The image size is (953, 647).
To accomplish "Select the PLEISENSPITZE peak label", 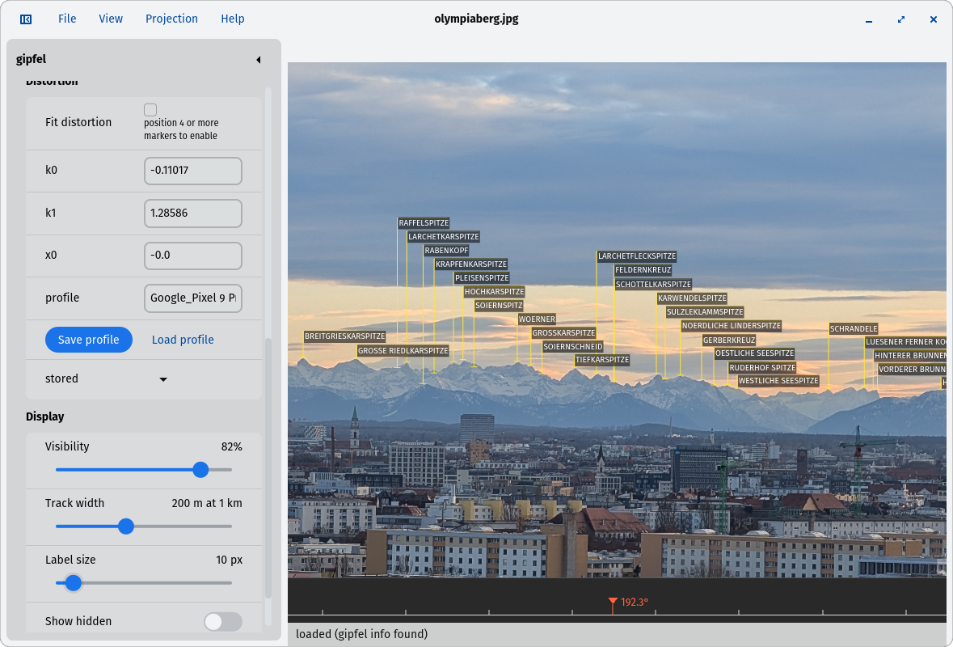I will click(x=482, y=278).
